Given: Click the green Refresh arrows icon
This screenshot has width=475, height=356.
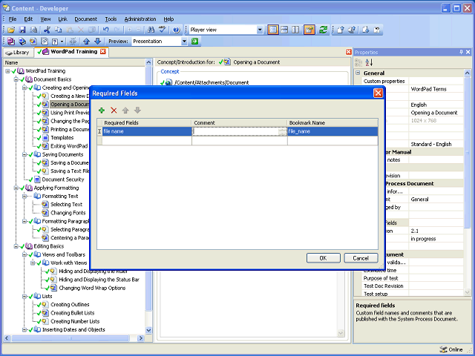Looking at the screenshot, I should pyautogui.click(x=324, y=30).
